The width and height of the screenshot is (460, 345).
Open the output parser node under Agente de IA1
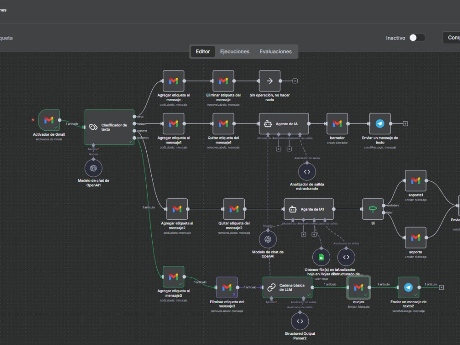pos(346,257)
